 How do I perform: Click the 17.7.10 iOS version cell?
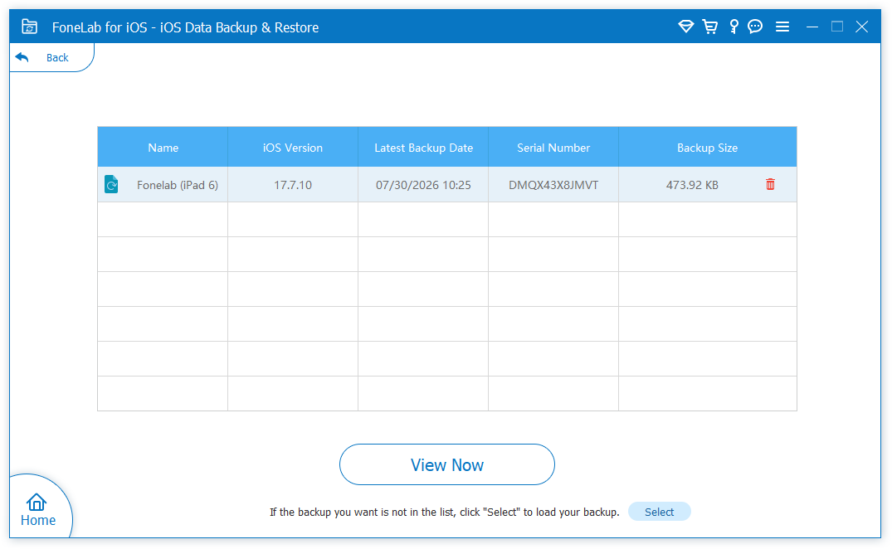tap(293, 185)
